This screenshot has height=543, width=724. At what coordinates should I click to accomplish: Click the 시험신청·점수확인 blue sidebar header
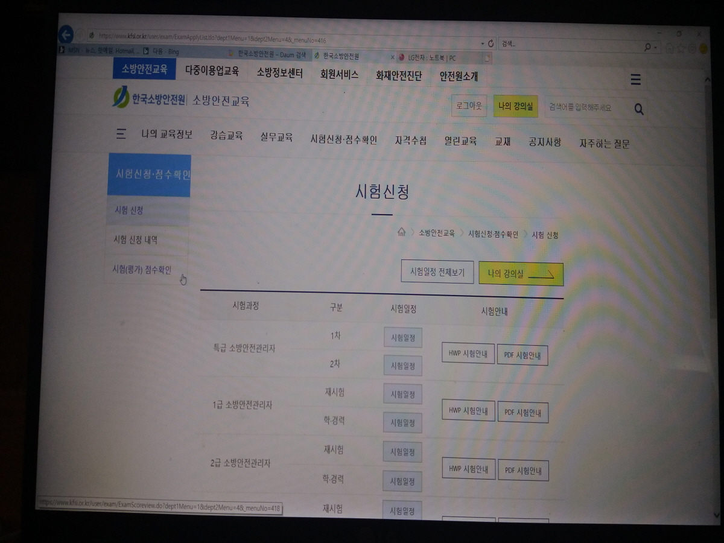[149, 175]
